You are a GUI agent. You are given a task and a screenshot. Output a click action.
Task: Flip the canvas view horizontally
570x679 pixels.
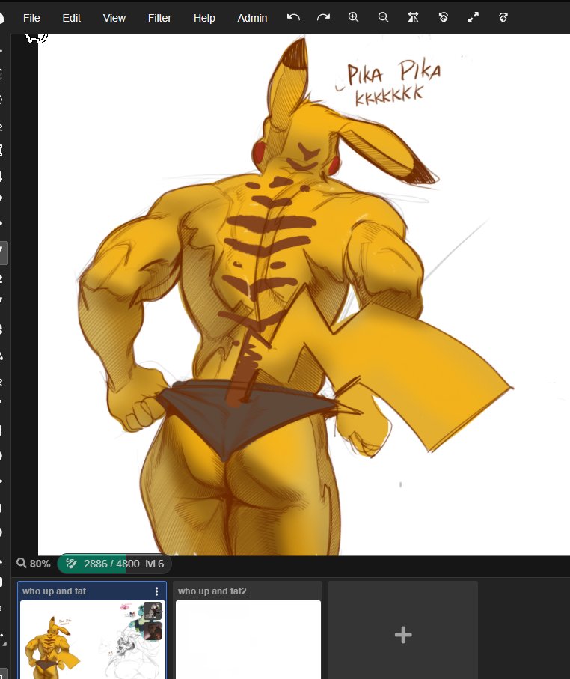coord(414,17)
